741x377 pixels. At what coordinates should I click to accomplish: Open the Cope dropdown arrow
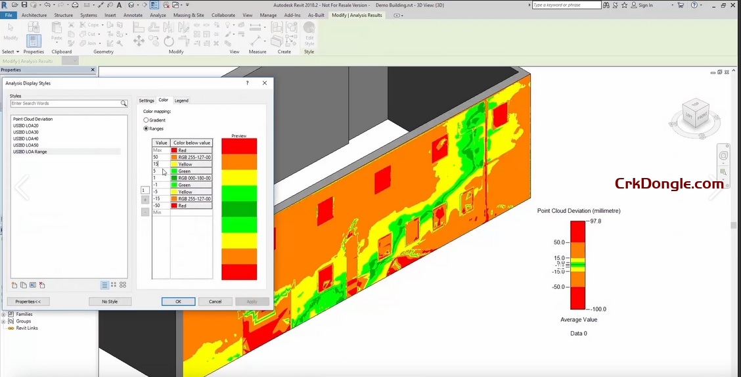click(x=104, y=25)
